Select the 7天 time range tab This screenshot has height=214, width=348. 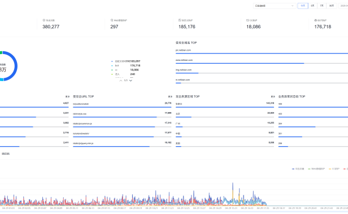322,6
